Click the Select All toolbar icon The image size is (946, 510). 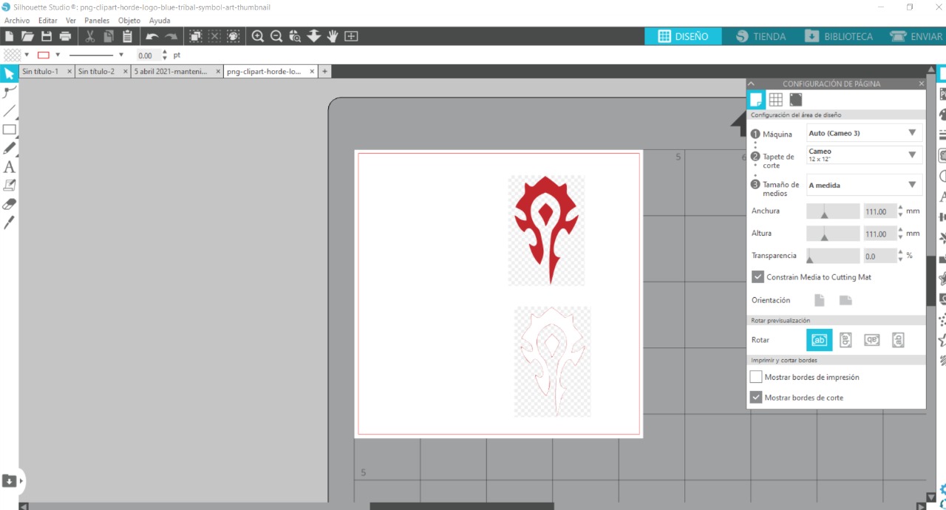[x=196, y=36]
